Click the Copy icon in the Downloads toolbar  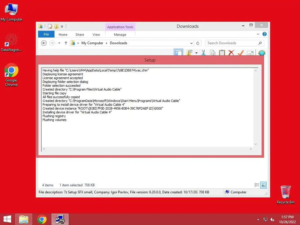pyautogui.click(x=213, y=53)
